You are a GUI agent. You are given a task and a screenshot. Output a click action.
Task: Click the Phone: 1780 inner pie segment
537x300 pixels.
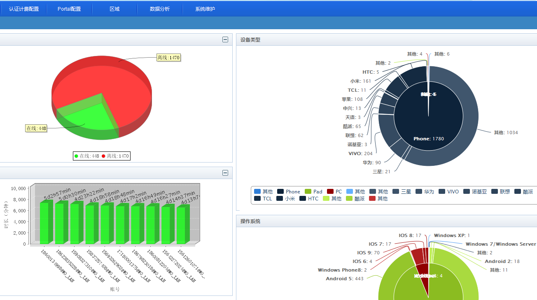[x=428, y=132]
